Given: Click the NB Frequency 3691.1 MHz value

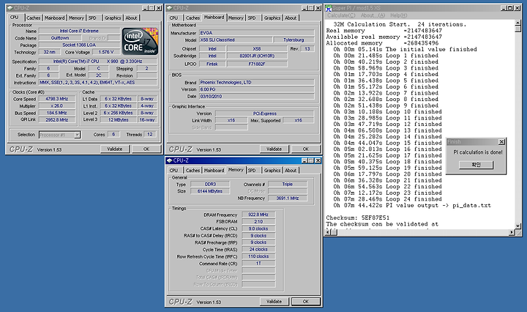Looking at the screenshot, I should click(x=288, y=198).
